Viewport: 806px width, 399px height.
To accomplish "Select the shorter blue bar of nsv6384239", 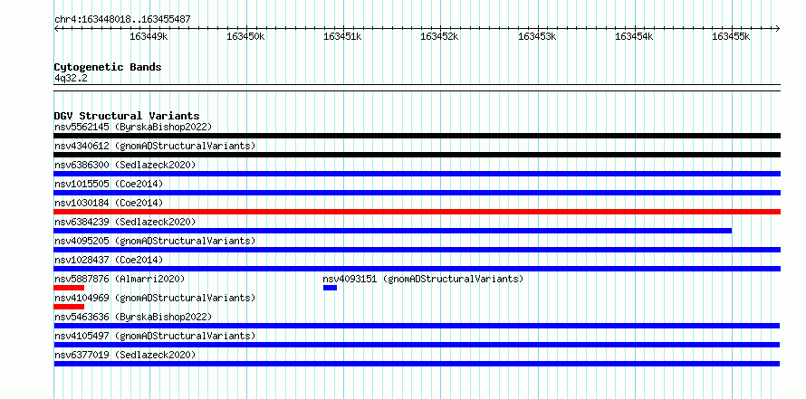I will pyautogui.click(x=393, y=231).
